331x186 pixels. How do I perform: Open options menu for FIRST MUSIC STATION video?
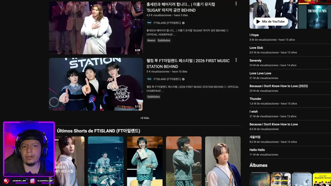tap(236, 60)
